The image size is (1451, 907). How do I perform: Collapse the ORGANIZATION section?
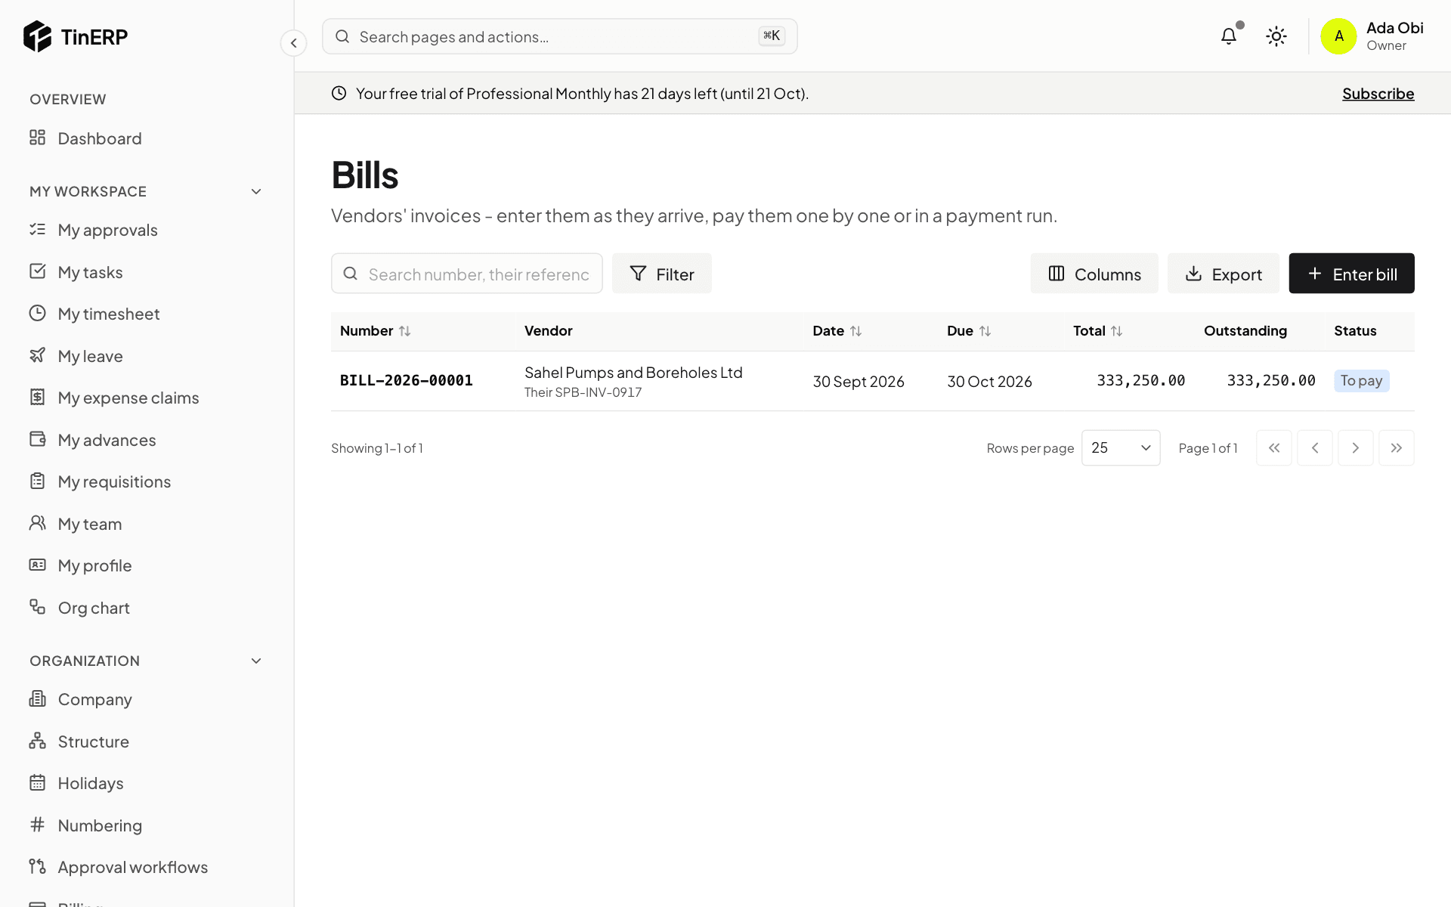pyautogui.click(x=256, y=661)
